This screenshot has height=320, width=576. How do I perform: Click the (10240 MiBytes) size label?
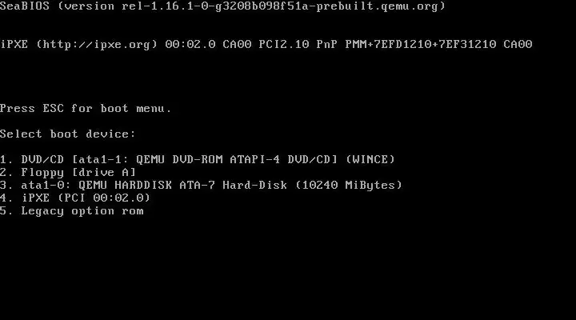tap(349, 185)
